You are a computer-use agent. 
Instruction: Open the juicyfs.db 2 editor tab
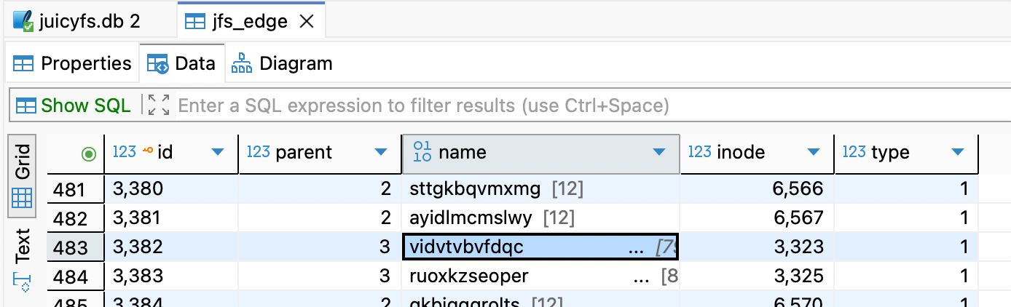coord(80,21)
